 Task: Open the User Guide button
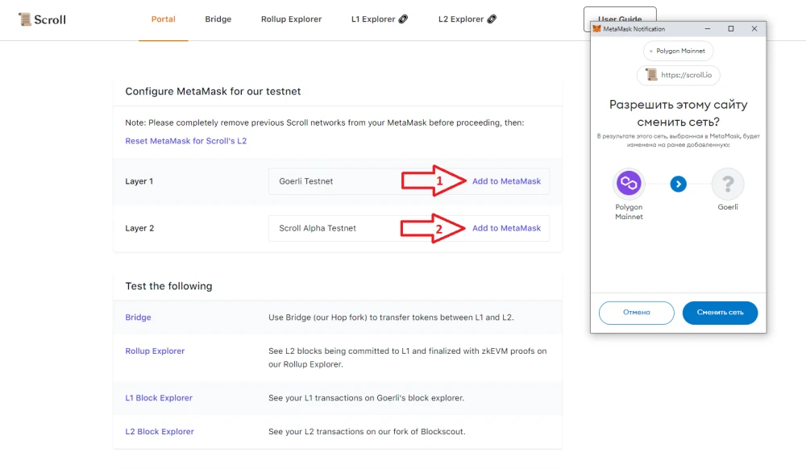point(620,15)
